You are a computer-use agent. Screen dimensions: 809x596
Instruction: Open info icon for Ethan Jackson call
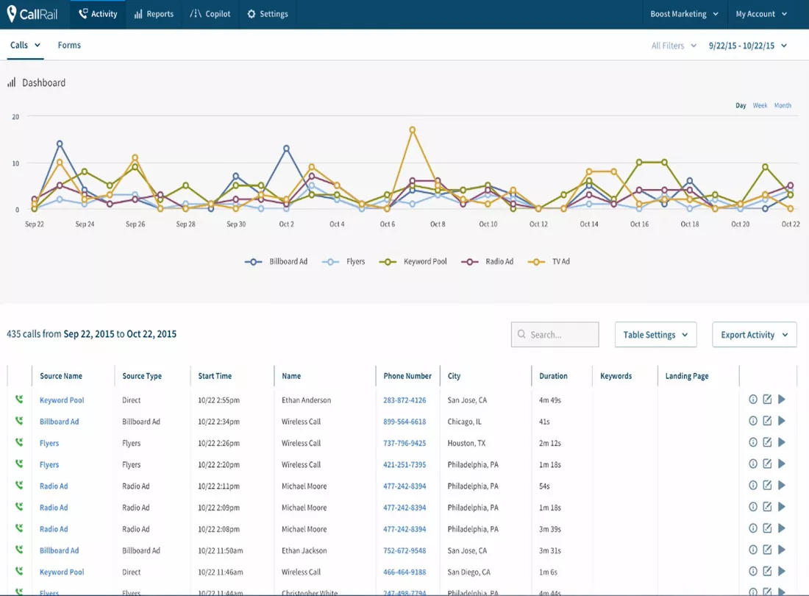pos(753,550)
